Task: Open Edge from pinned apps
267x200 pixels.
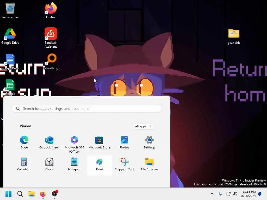Action: 24,142
